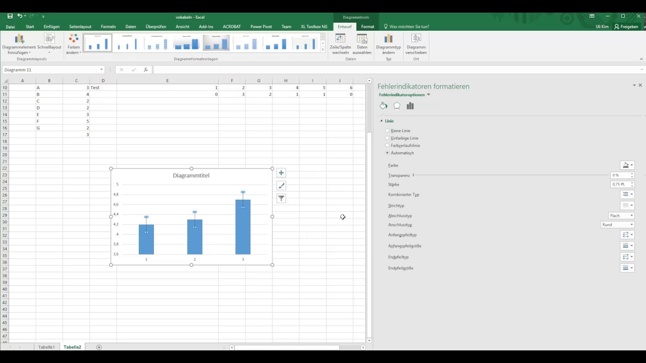Open Anschlusstyp Rund dropdown
This screenshot has height=363, width=646.
pos(617,225)
